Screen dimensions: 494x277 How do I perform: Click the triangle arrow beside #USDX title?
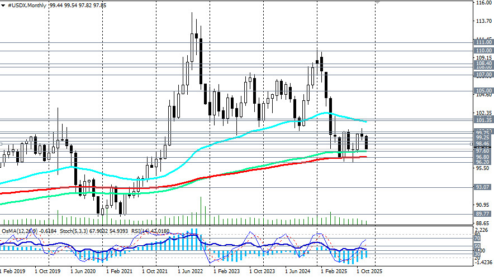click(3, 6)
